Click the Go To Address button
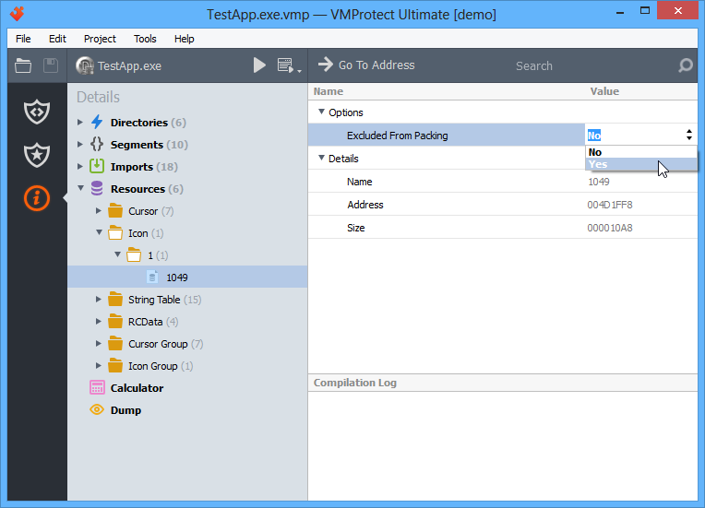This screenshot has height=508, width=705. (366, 65)
